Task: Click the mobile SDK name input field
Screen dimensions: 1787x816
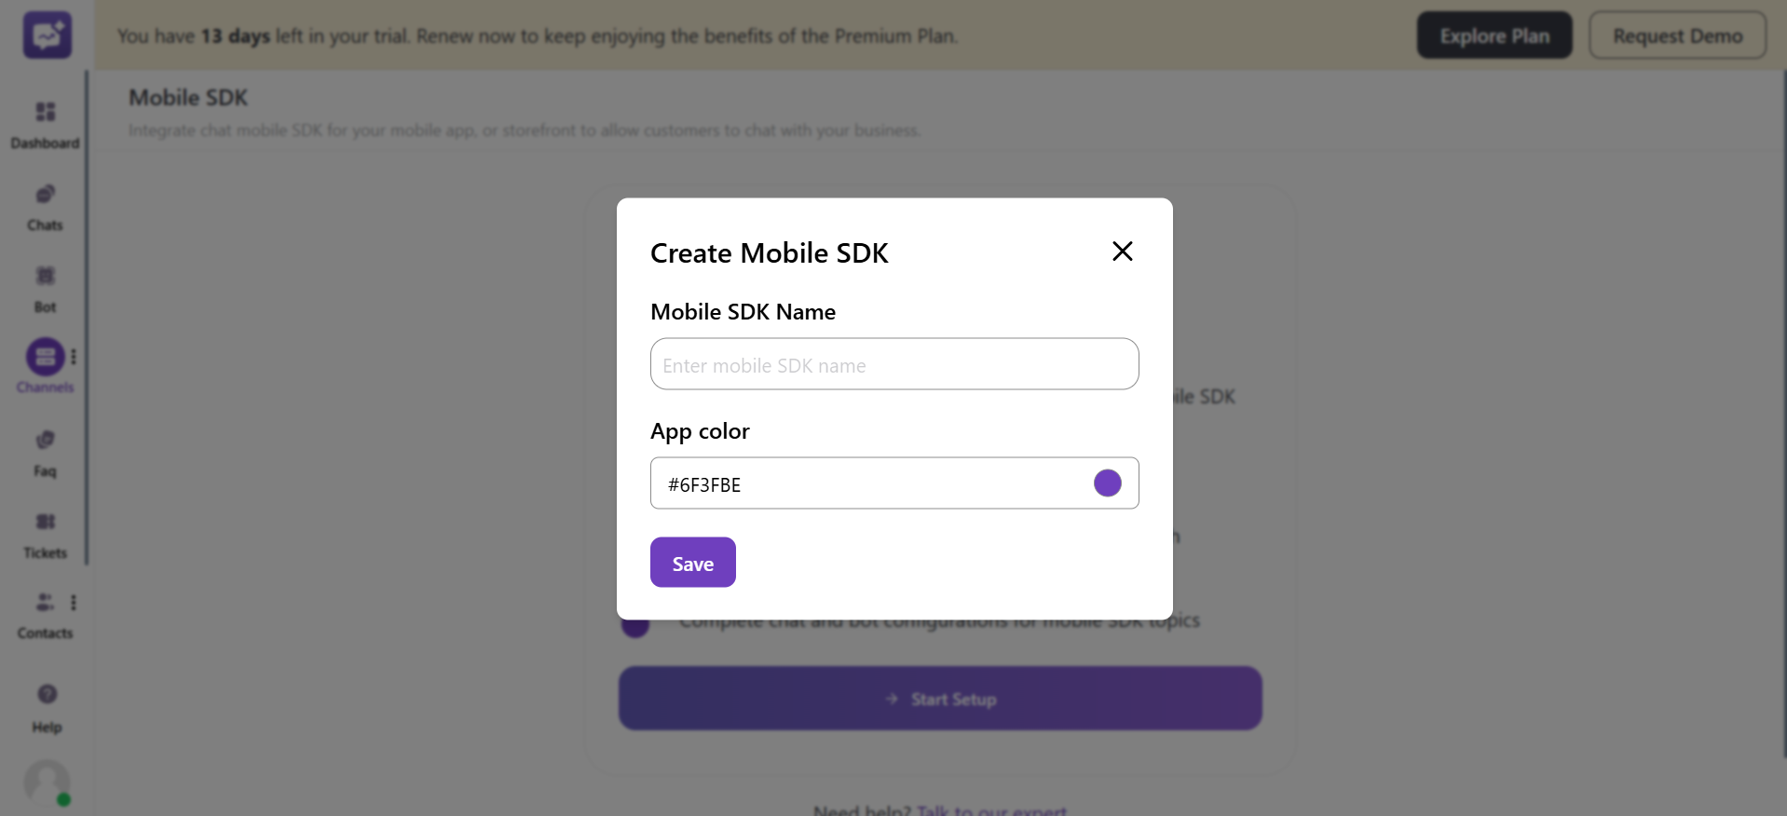Action: [893, 363]
